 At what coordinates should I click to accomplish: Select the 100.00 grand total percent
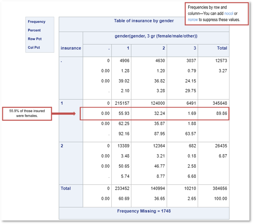[x=221, y=199]
